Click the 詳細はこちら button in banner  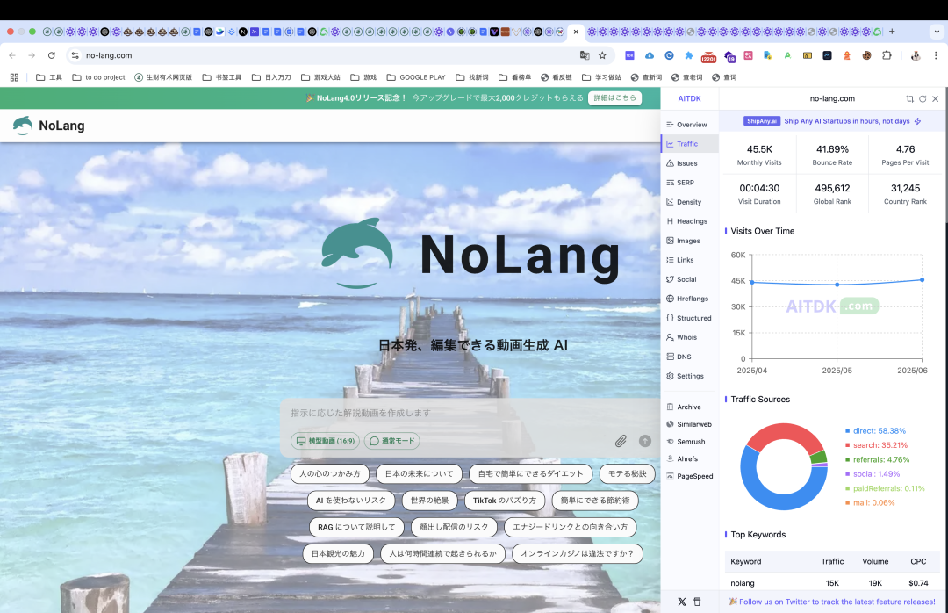(x=614, y=98)
